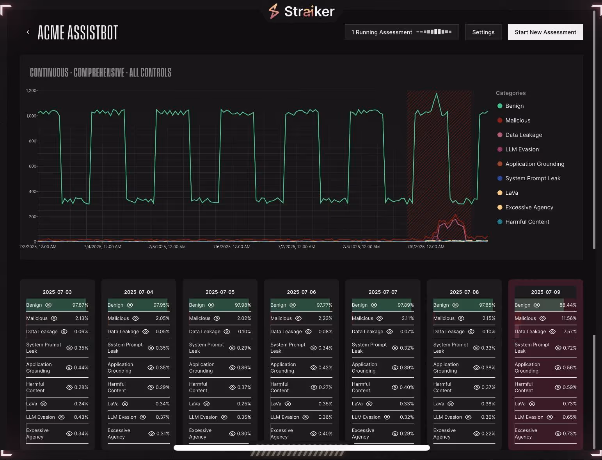Select the 2025-07-09 card header
Screen dimensions: 602x460
click(x=545, y=292)
